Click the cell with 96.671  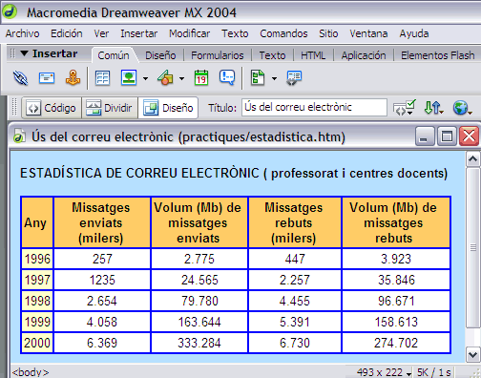[x=396, y=301]
